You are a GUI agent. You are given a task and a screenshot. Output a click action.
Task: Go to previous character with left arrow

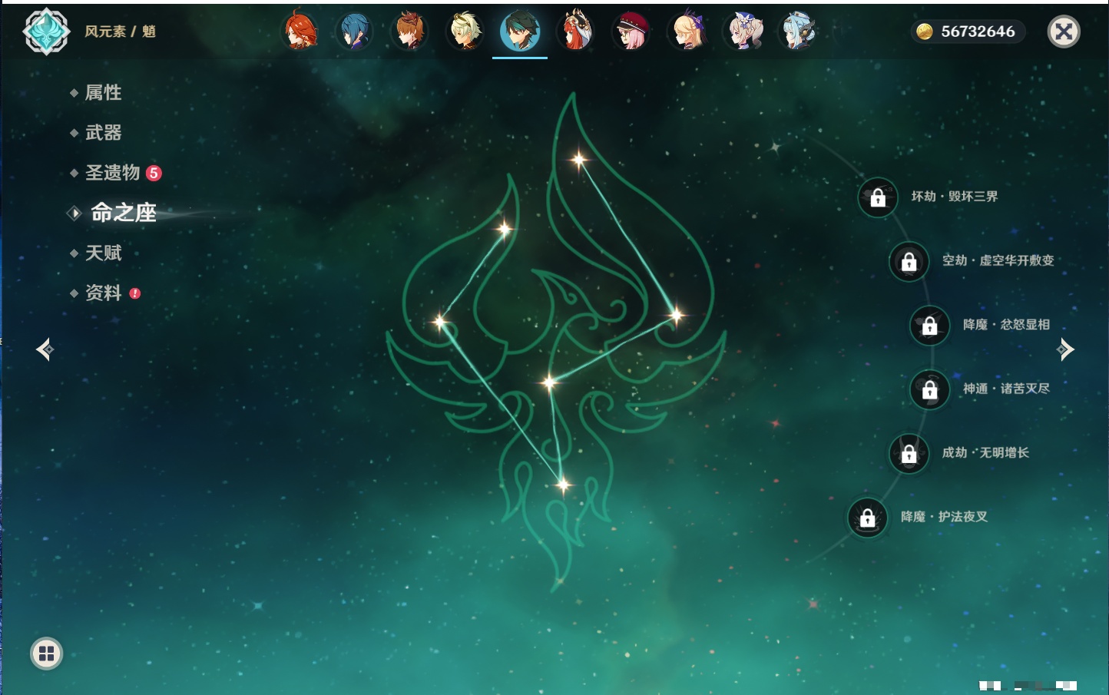coord(45,349)
